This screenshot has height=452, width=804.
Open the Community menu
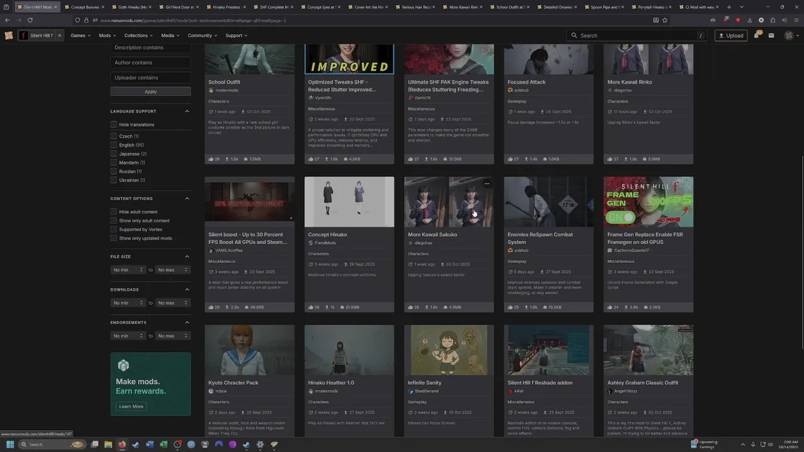202,35
